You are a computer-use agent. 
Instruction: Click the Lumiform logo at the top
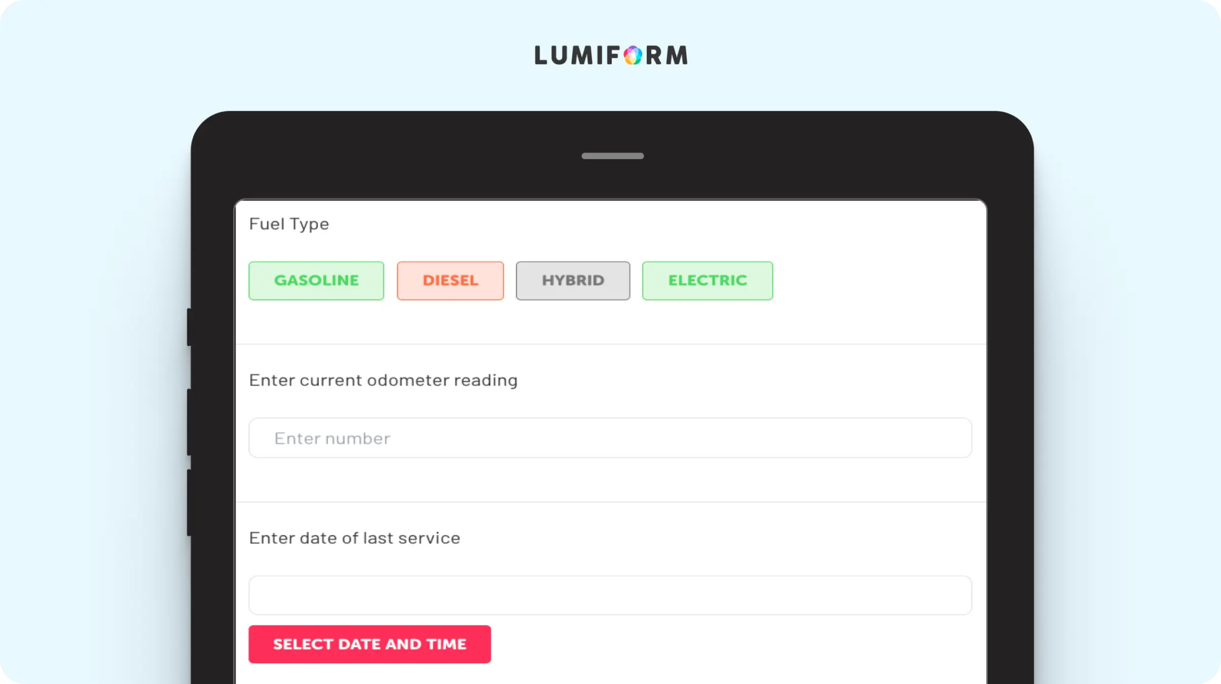coord(611,55)
